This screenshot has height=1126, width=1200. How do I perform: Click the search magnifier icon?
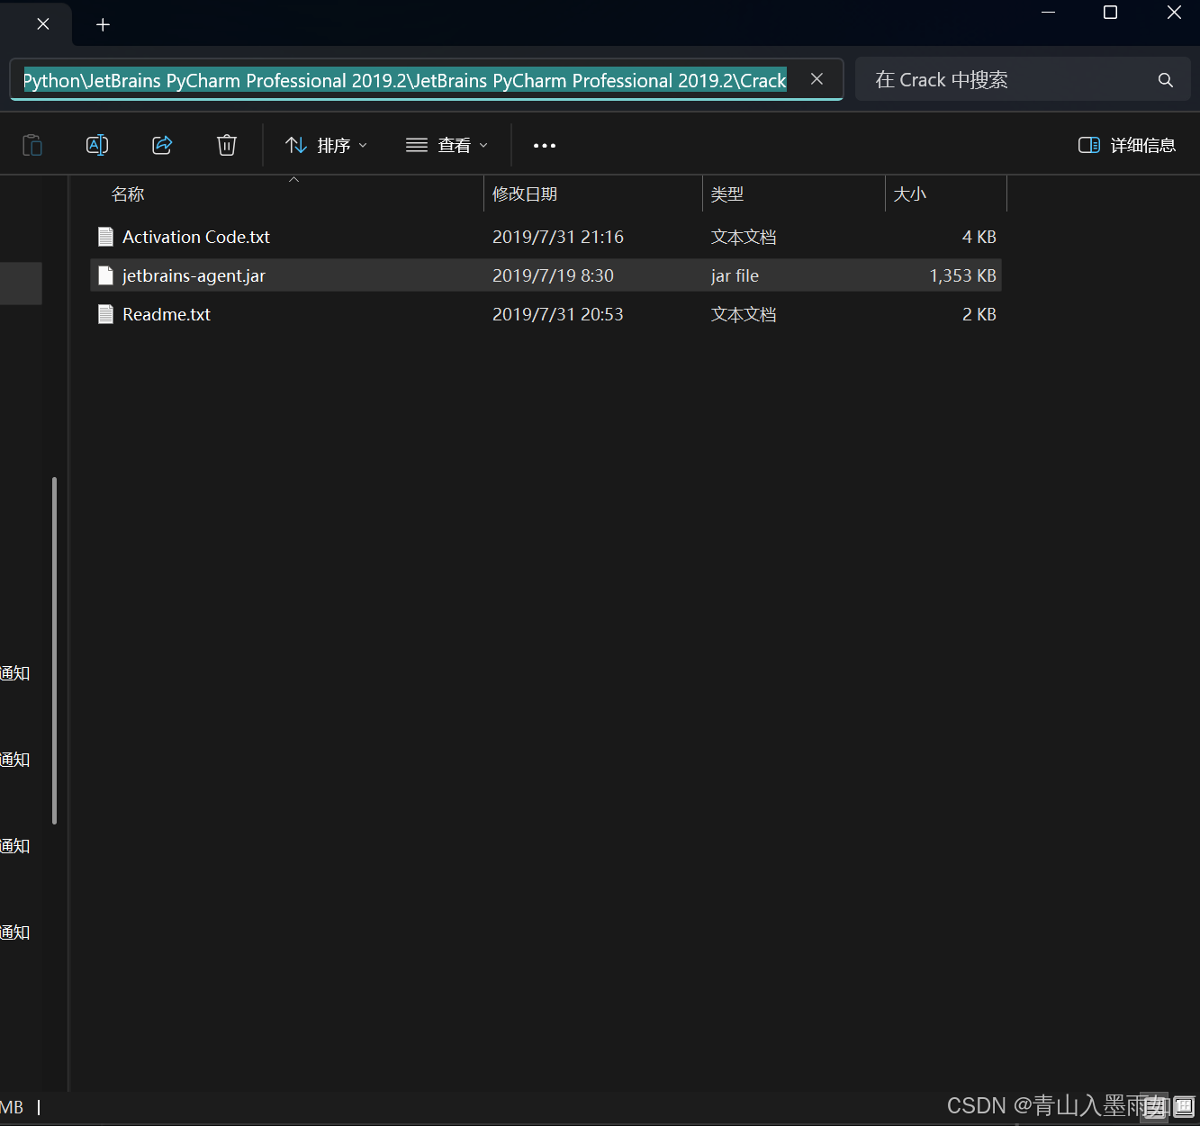1166,80
